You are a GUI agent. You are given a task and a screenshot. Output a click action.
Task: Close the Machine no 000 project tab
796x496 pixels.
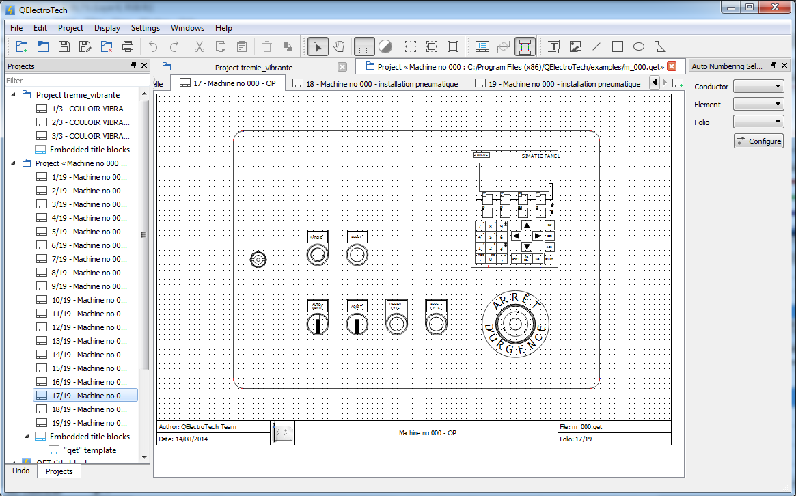coord(672,66)
